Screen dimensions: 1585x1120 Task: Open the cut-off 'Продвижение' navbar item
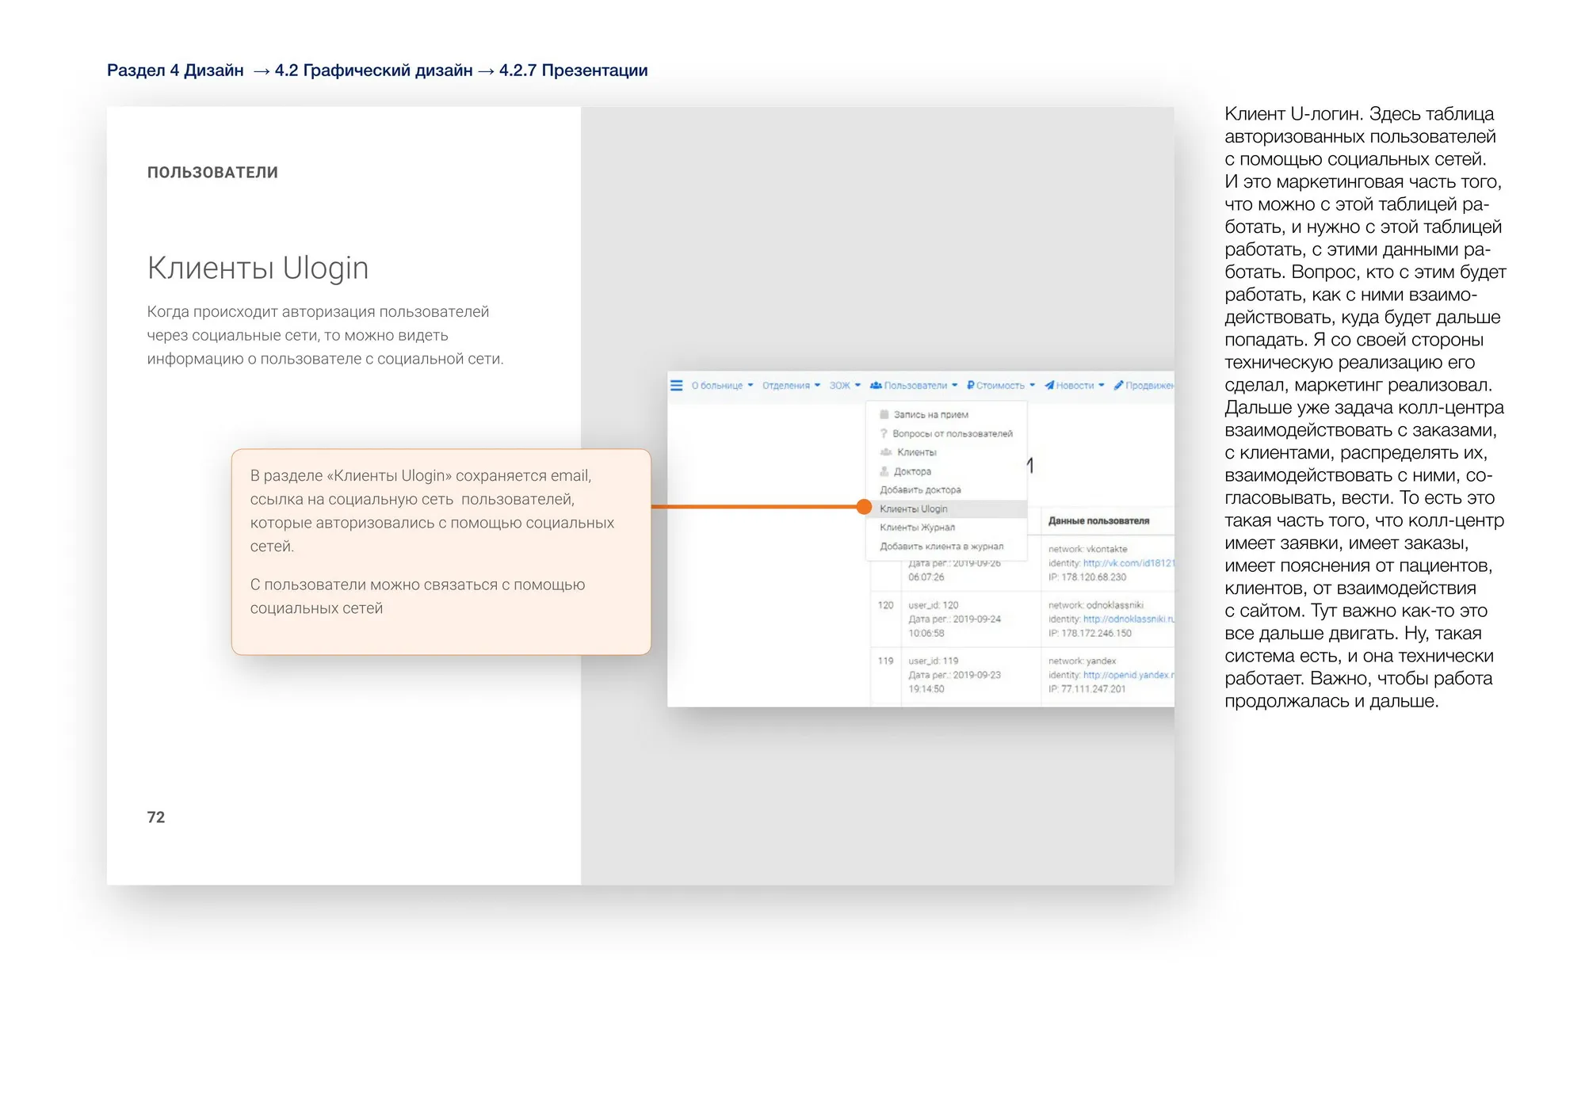[1144, 386]
